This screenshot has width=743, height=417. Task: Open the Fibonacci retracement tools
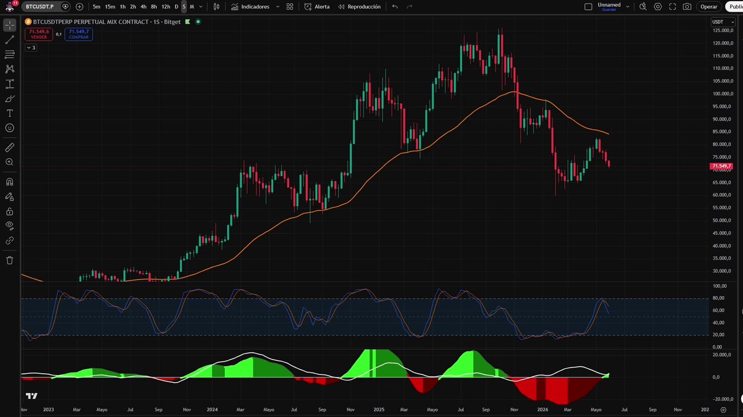(10, 54)
